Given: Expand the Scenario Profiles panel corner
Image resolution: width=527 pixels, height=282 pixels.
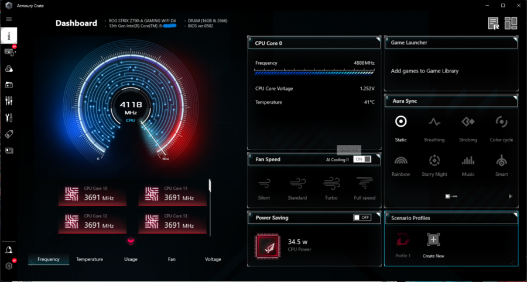Looking at the screenshot, I should click(515, 215).
